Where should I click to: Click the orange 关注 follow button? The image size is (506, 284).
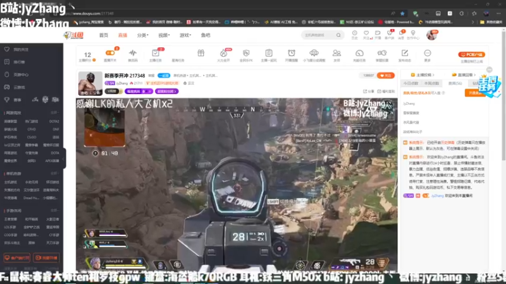click(x=386, y=75)
